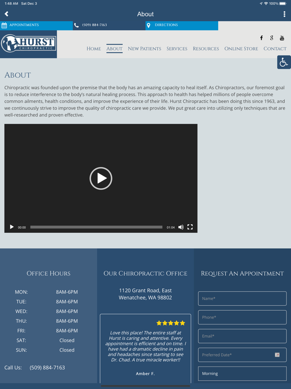Open the Preferred Date calendar picker icon
Viewport: 291px width, 389px height.
tap(277, 355)
